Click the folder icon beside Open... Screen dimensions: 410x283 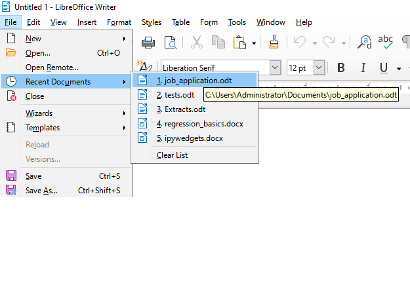[x=11, y=52]
